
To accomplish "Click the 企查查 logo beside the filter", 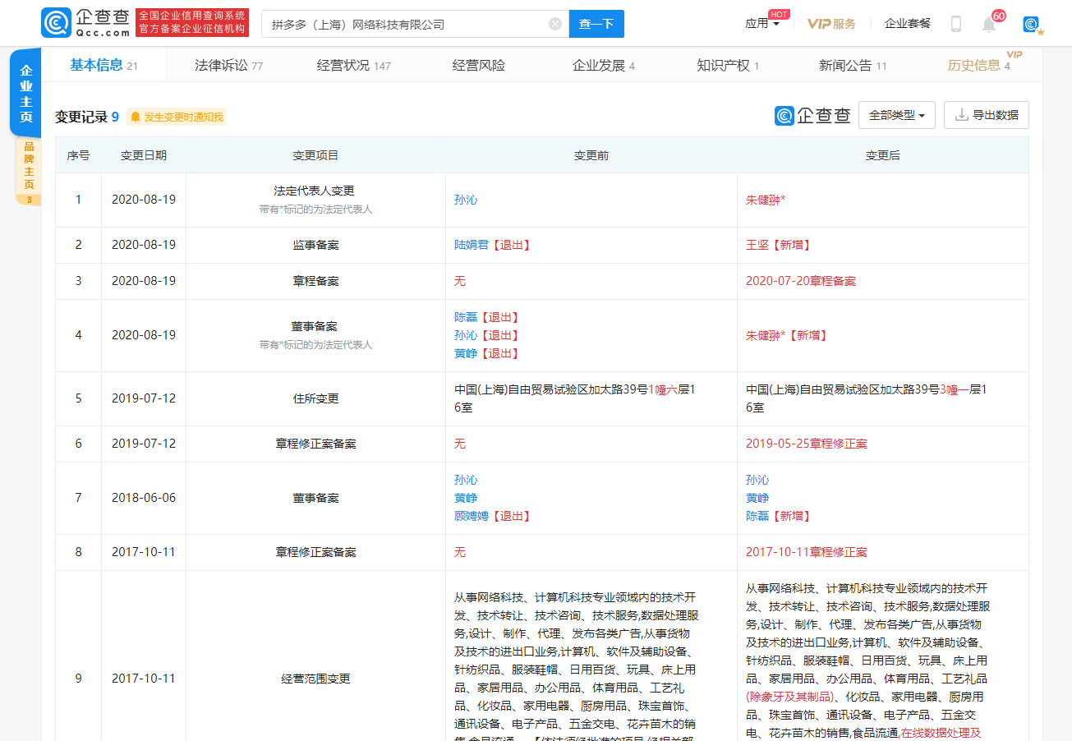I will point(812,116).
